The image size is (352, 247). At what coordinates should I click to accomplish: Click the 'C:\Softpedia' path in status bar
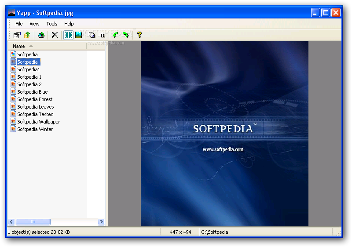click(215, 232)
